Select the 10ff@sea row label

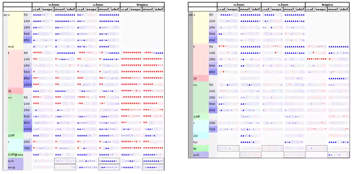tap(15, 155)
